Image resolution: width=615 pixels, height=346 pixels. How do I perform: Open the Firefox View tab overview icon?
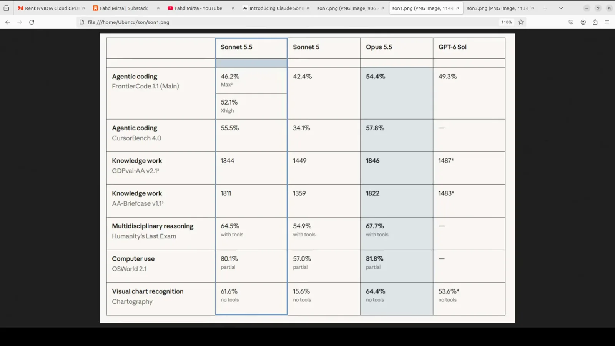(x=6, y=8)
